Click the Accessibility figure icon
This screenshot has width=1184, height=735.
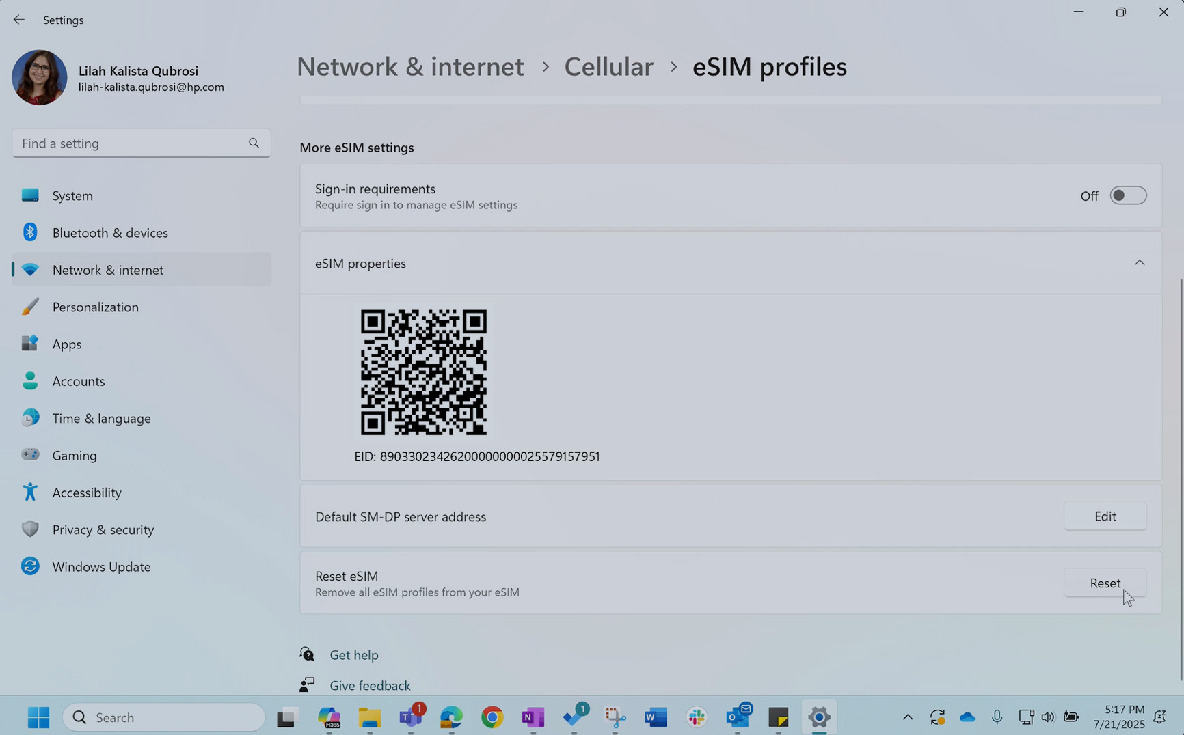30,492
